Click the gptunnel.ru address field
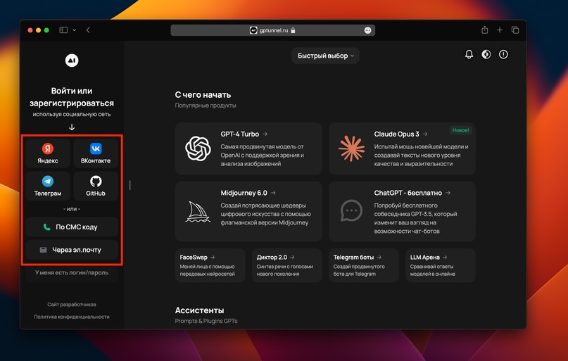This screenshot has width=568, height=361. click(x=273, y=30)
